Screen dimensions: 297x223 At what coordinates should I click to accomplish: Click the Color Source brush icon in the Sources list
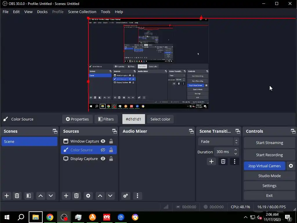(66, 150)
